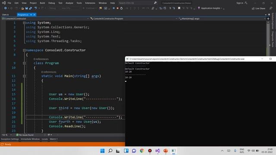Open the View menu

24,3
